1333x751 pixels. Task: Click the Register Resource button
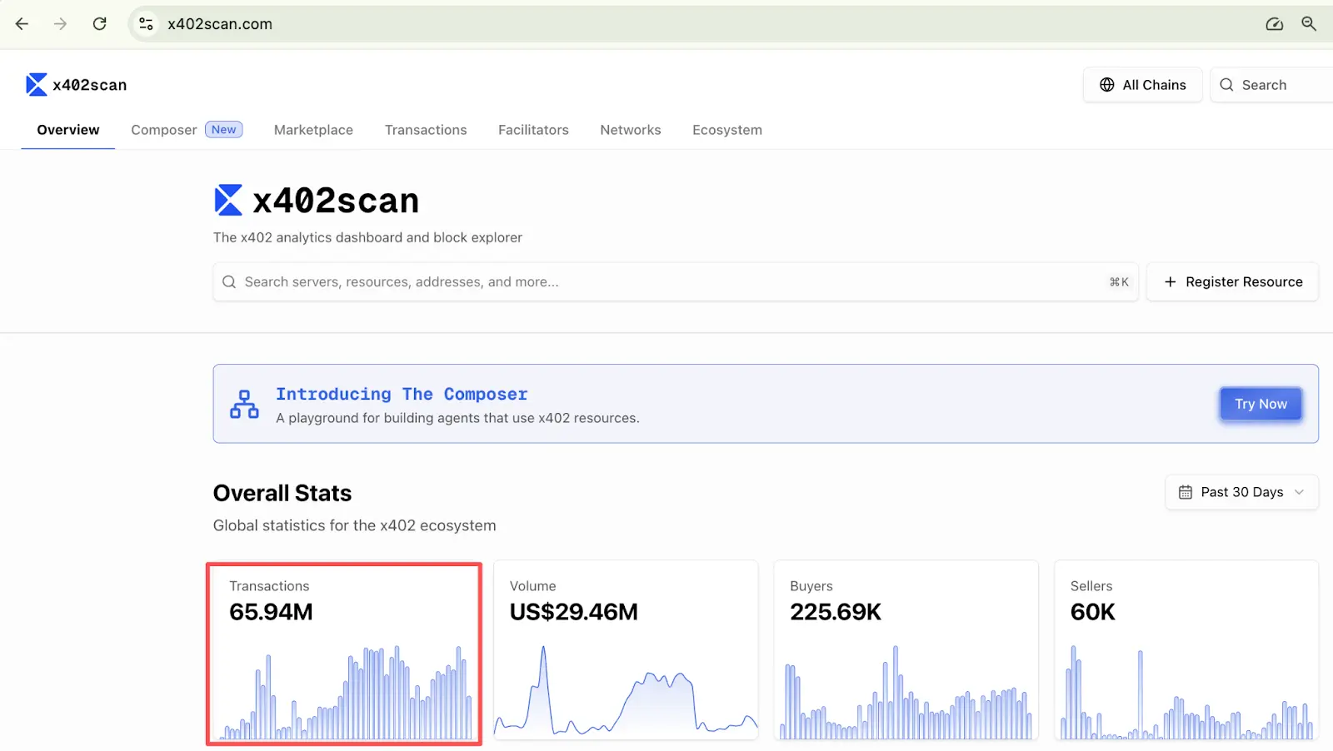[x=1232, y=282]
